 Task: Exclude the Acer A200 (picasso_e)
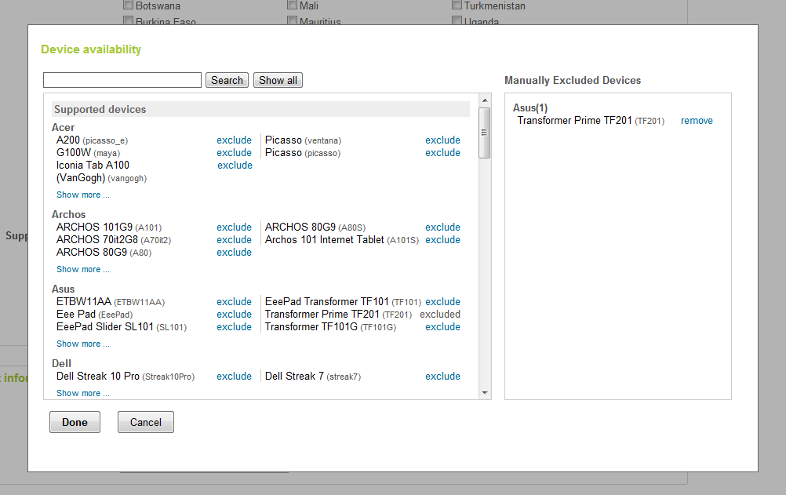pyautogui.click(x=234, y=140)
